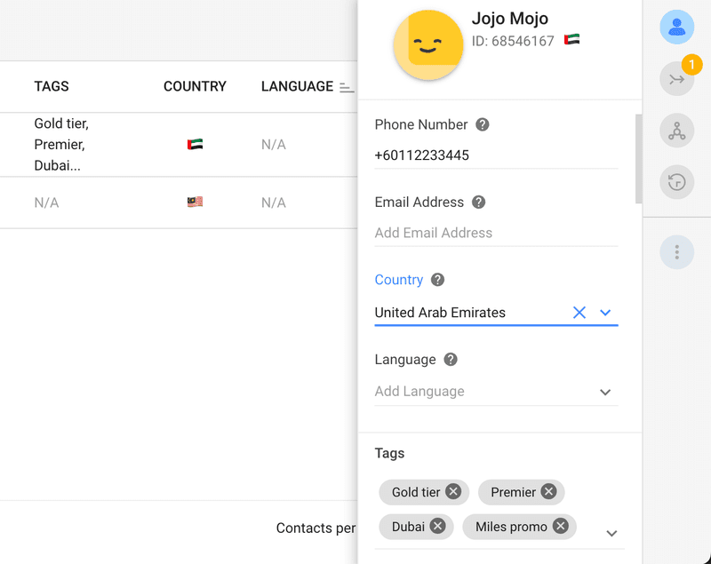This screenshot has height=564, width=711.
Task: Click the ID: 68546167 text
Action: [x=513, y=41]
